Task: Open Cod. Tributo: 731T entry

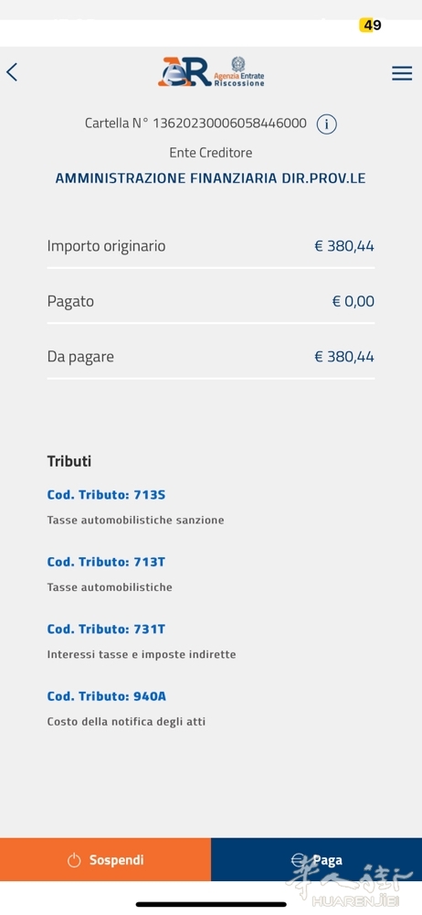Action: click(106, 630)
